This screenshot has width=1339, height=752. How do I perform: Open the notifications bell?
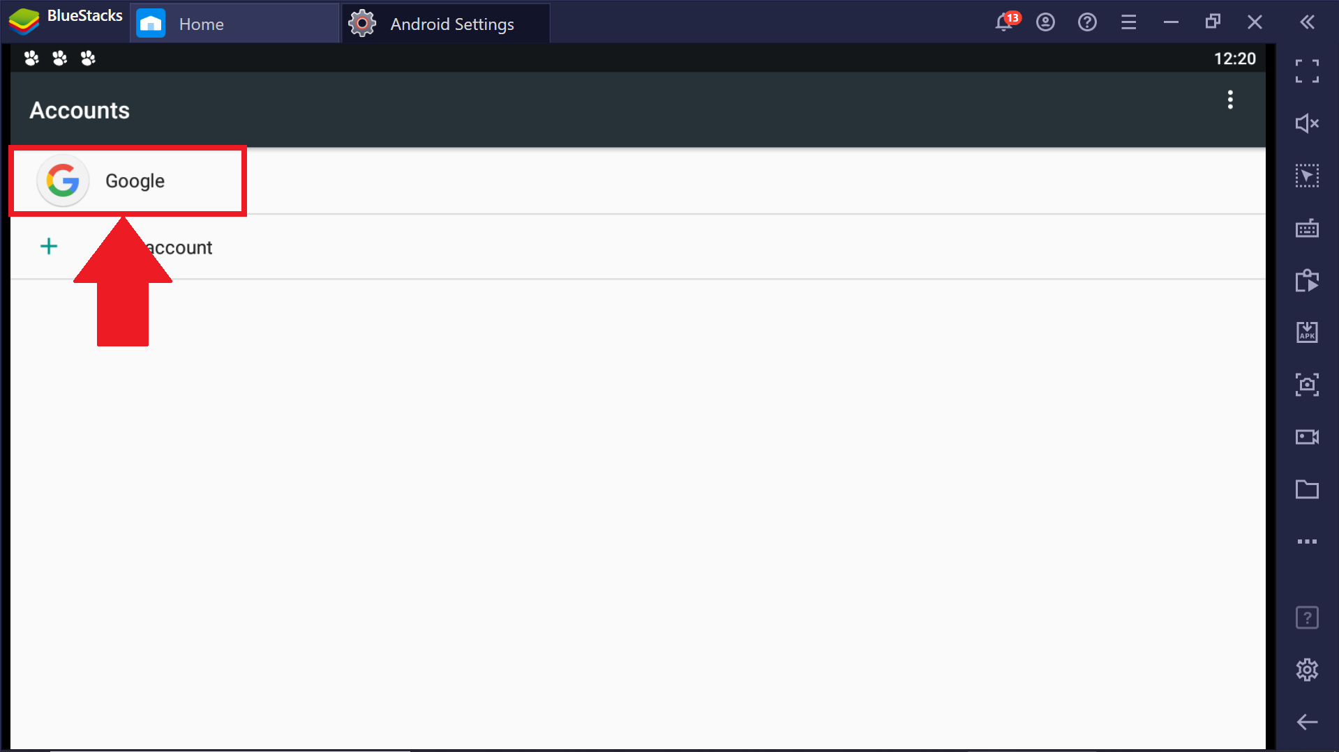point(1005,22)
